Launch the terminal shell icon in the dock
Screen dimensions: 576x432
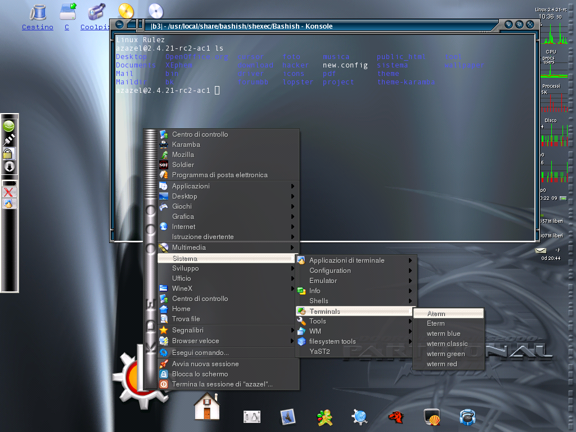432,417
